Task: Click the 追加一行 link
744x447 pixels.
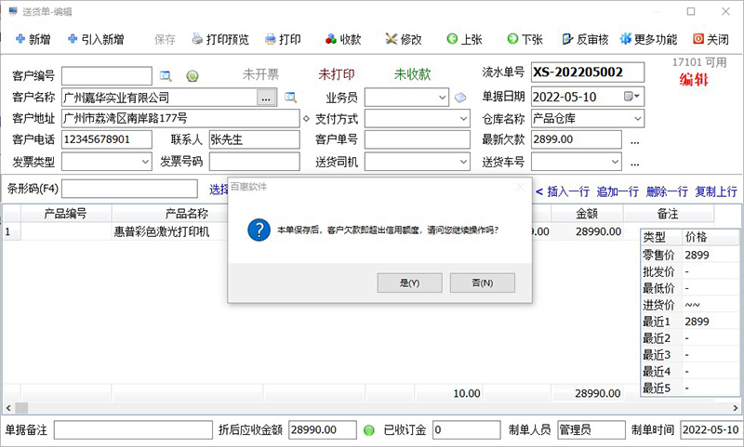Action: tap(618, 191)
